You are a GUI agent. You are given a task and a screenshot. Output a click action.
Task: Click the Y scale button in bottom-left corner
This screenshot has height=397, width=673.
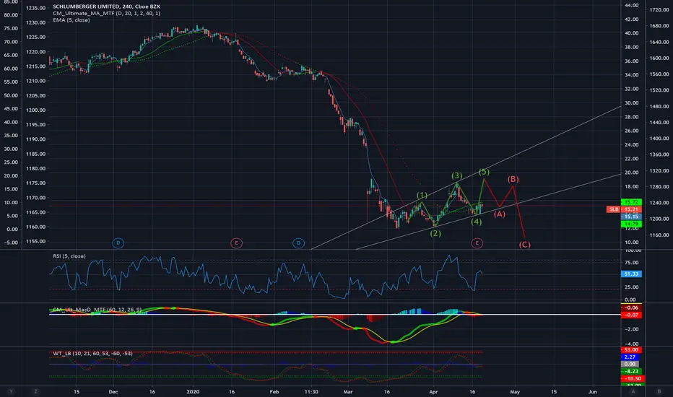(x=11, y=391)
